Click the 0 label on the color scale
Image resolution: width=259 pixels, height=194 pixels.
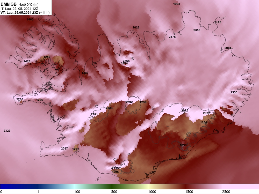[1, 192]
